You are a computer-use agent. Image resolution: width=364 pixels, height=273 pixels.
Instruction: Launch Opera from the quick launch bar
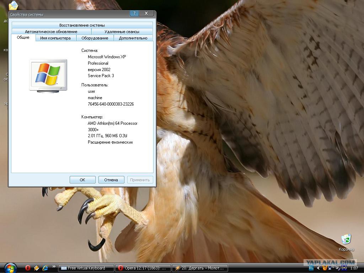(28, 268)
